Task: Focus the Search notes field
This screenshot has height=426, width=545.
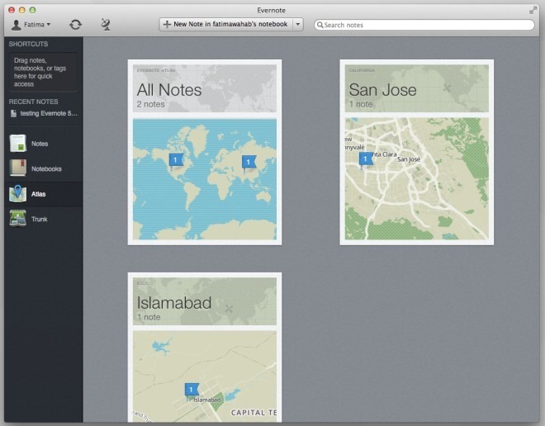Action: [424, 25]
